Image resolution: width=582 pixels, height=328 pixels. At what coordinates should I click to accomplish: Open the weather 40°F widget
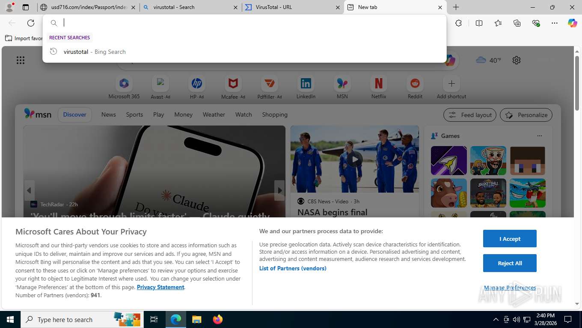click(x=488, y=60)
